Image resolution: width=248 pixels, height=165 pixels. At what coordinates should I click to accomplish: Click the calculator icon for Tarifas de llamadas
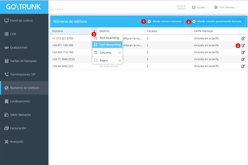6,61
